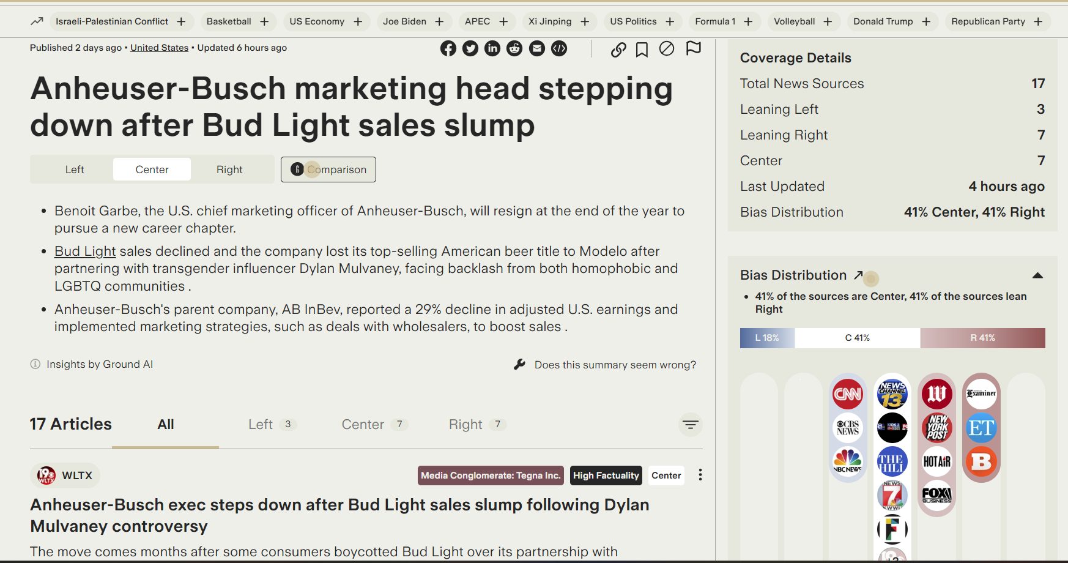Viewport: 1068px width, 563px height.
Task: Open the United States link
Action: pyautogui.click(x=159, y=47)
